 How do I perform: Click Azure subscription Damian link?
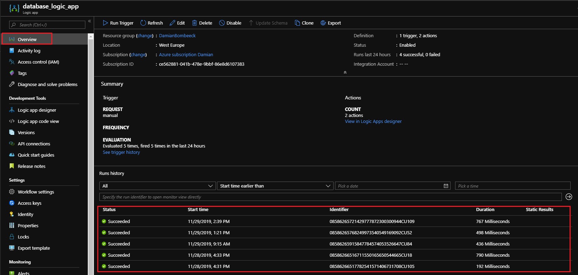186,54
